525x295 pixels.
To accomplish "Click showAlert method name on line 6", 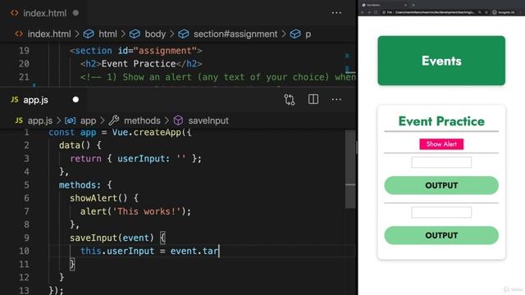I will tap(94, 198).
